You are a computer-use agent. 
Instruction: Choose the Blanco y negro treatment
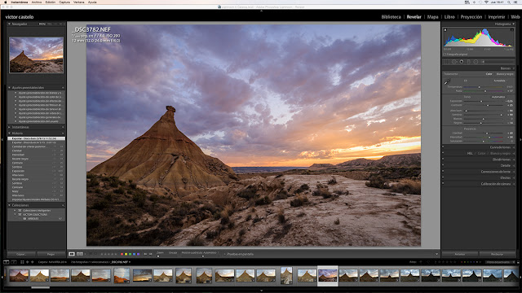tap(505, 74)
